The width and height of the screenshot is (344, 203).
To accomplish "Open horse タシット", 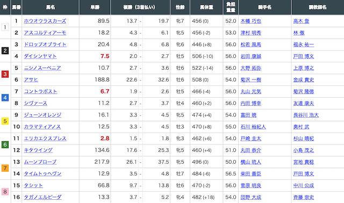I will tap(33, 185).
